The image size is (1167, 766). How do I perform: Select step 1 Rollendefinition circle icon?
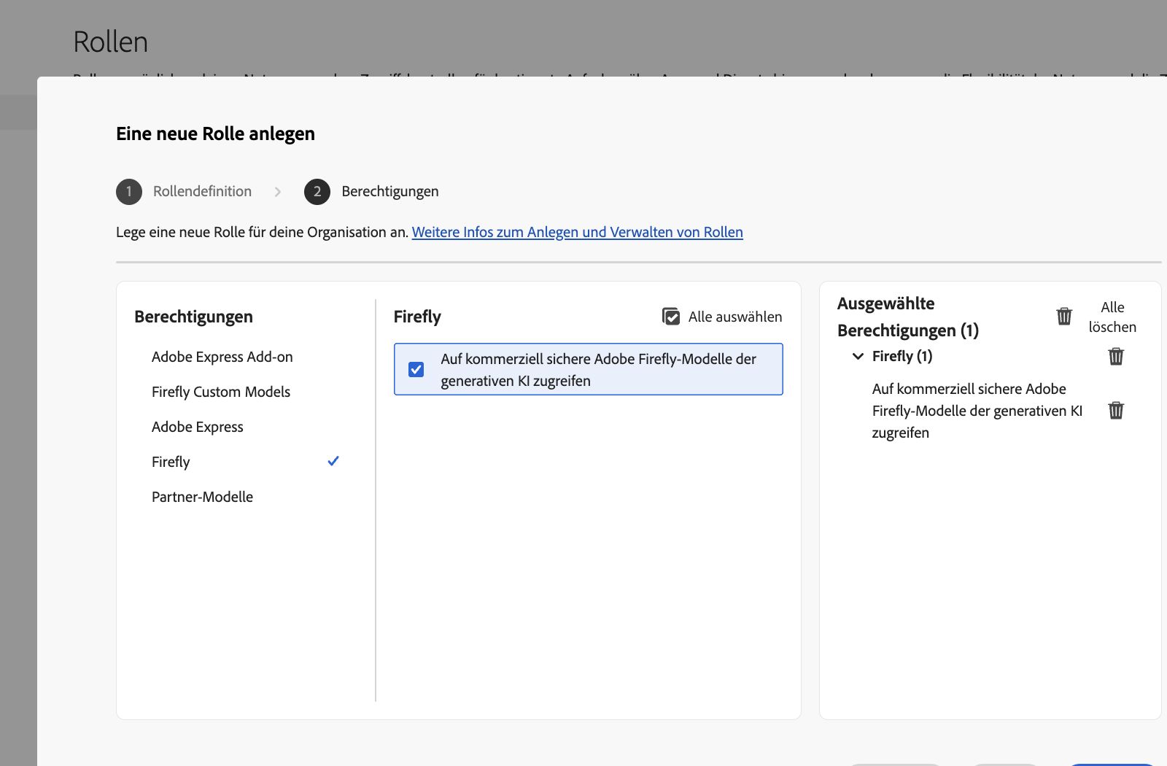point(128,191)
